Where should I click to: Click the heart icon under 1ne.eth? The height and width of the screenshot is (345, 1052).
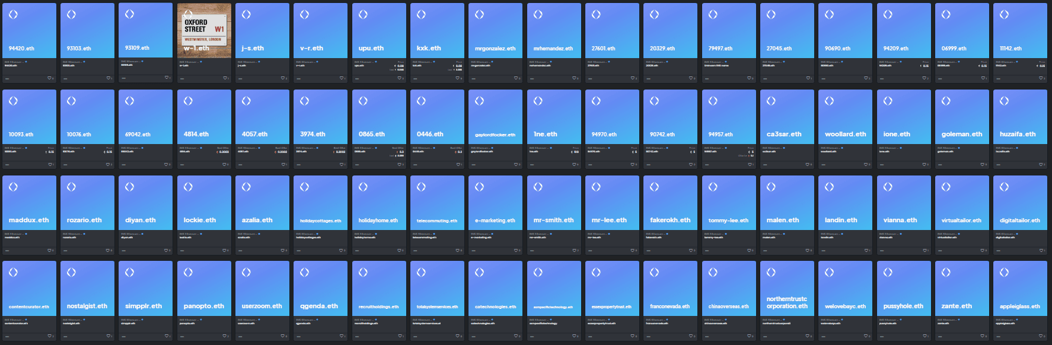(x=574, y=164)
